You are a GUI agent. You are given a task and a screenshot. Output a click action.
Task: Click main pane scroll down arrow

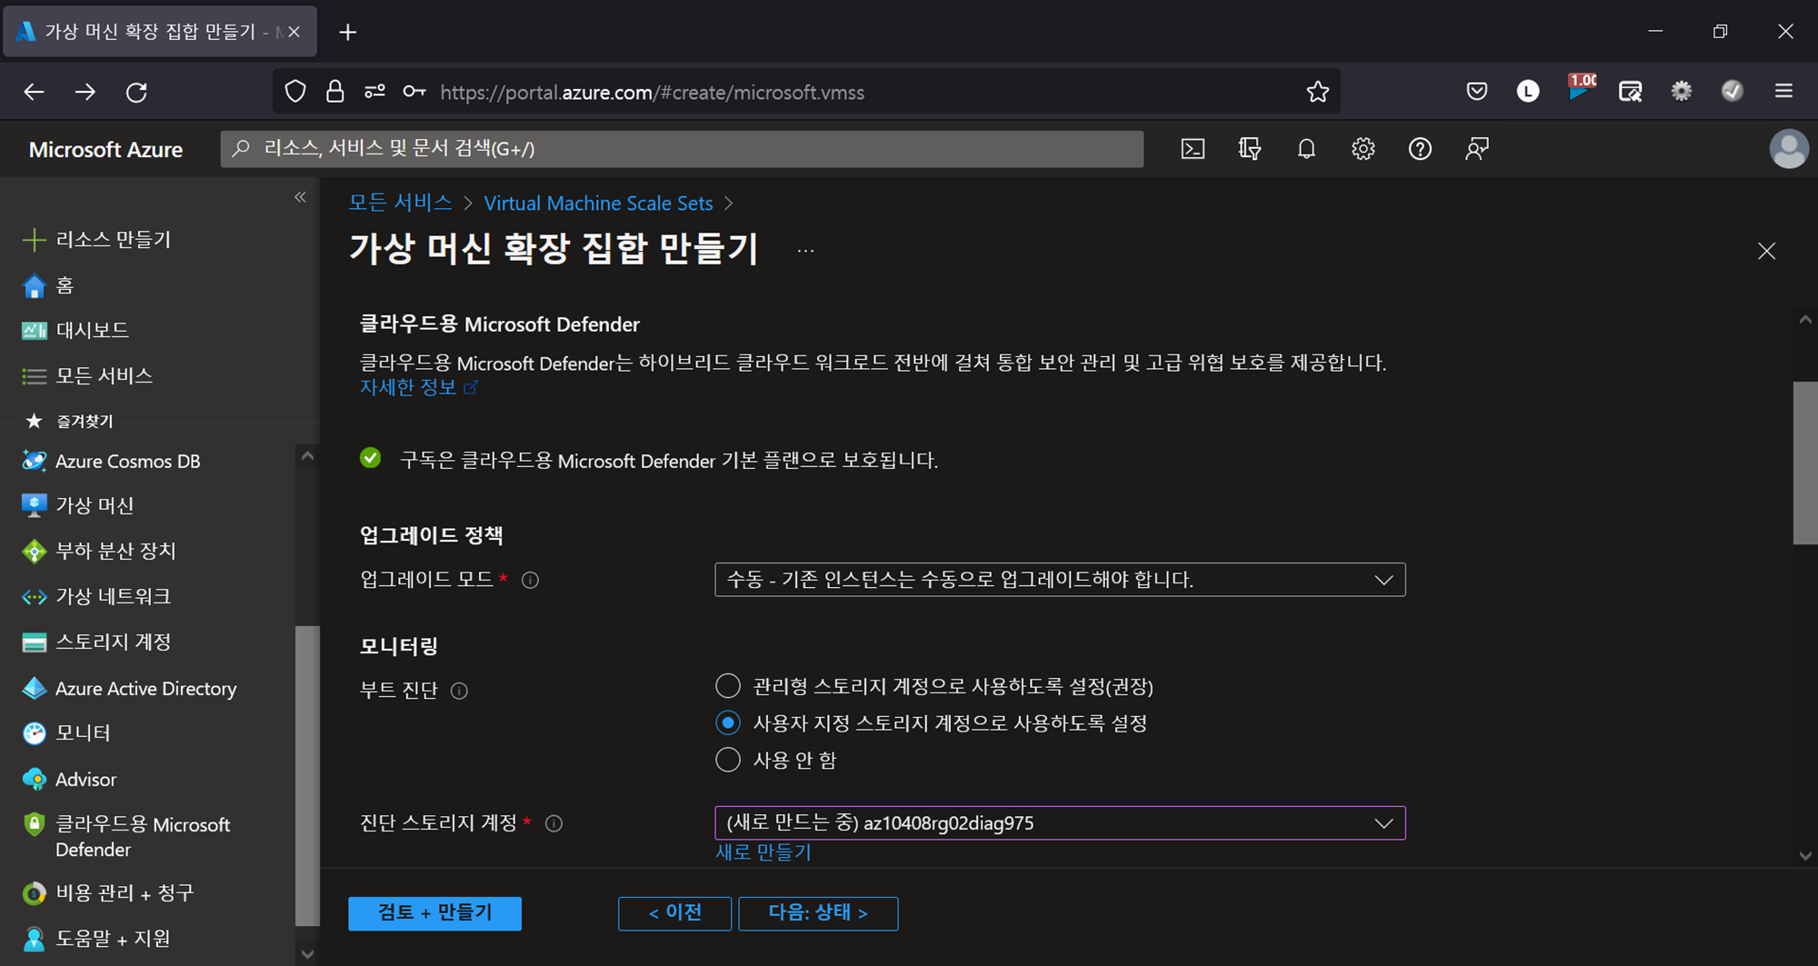(1805, 856)
